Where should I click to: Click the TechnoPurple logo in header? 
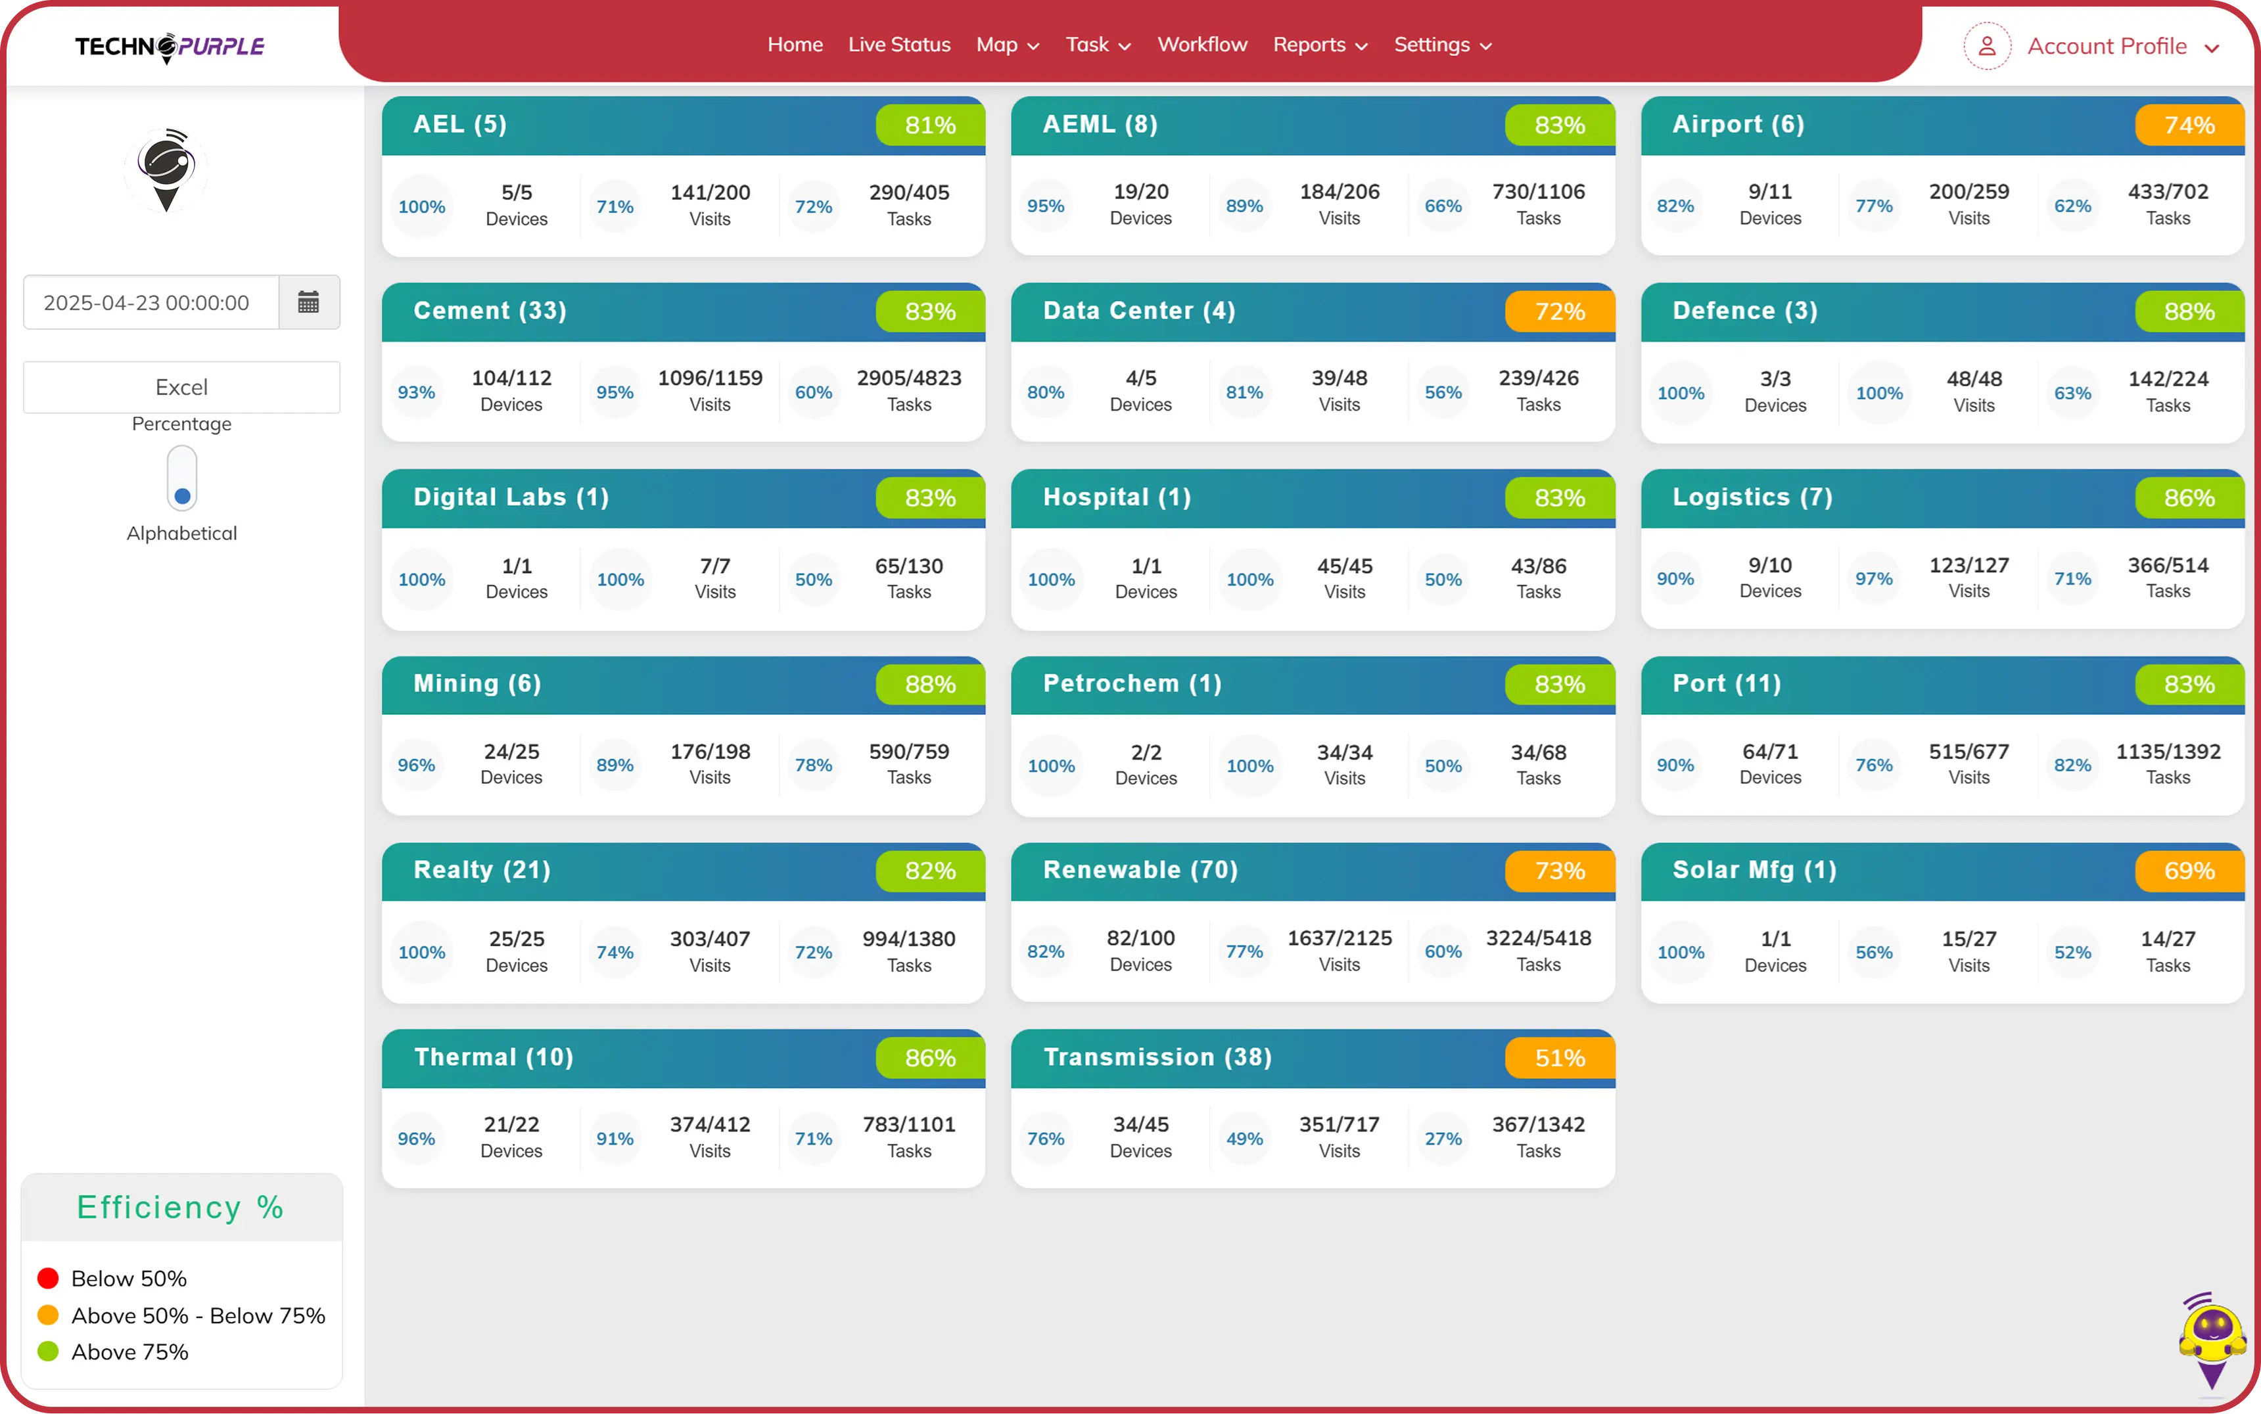click(x=170, y=46)
